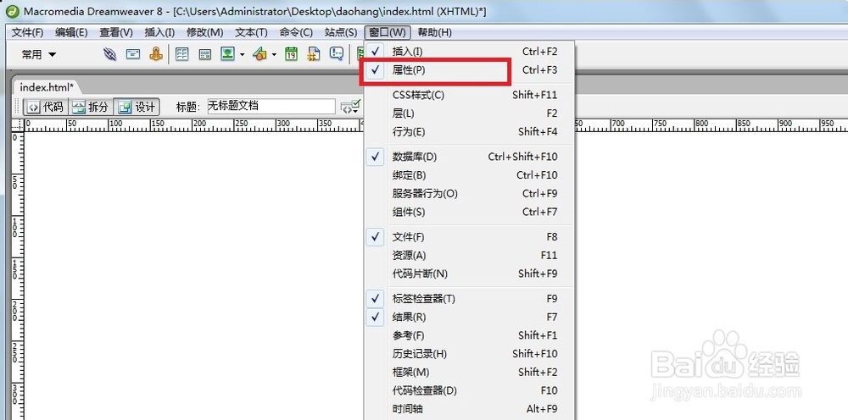This screenshot has height=420, width=848.
Task: Open the 站点(S) menu
Action: pos(341,32)
